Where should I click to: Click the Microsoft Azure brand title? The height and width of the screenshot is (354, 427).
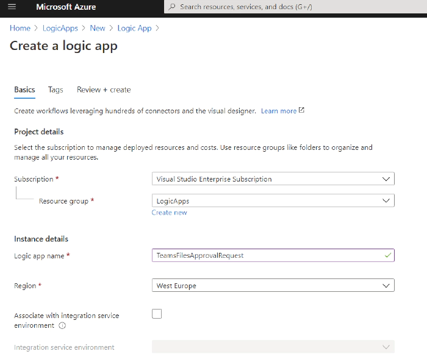coord(66,7)
